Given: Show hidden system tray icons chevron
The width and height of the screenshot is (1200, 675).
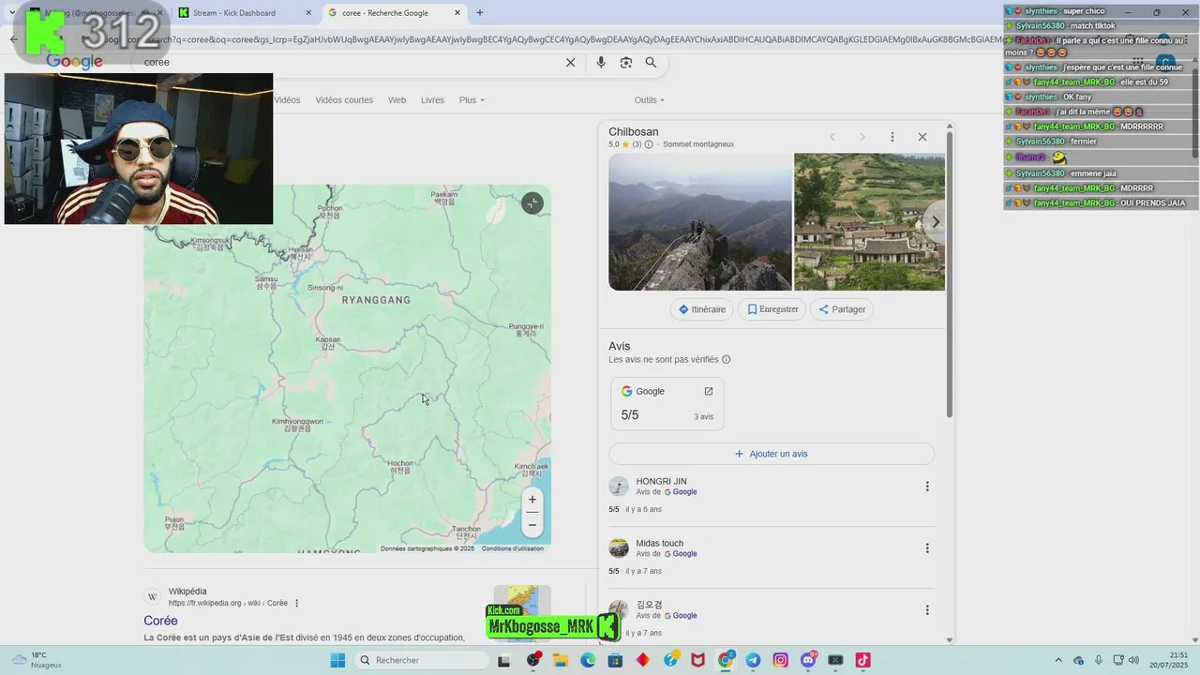Looking at the screenshot, I should [1058, 660].
